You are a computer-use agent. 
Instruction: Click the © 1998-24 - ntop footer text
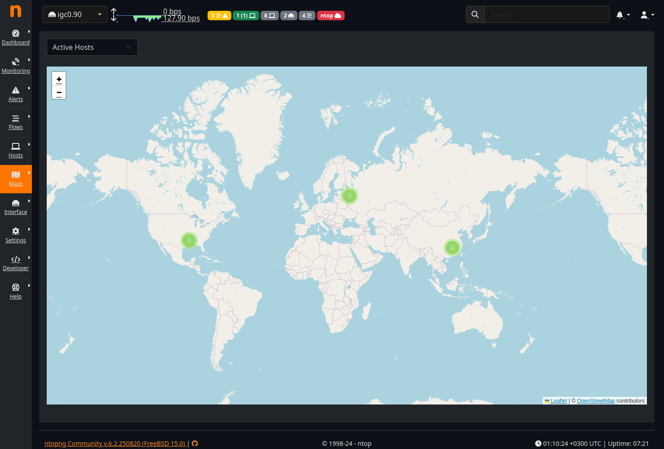point(347,444)
